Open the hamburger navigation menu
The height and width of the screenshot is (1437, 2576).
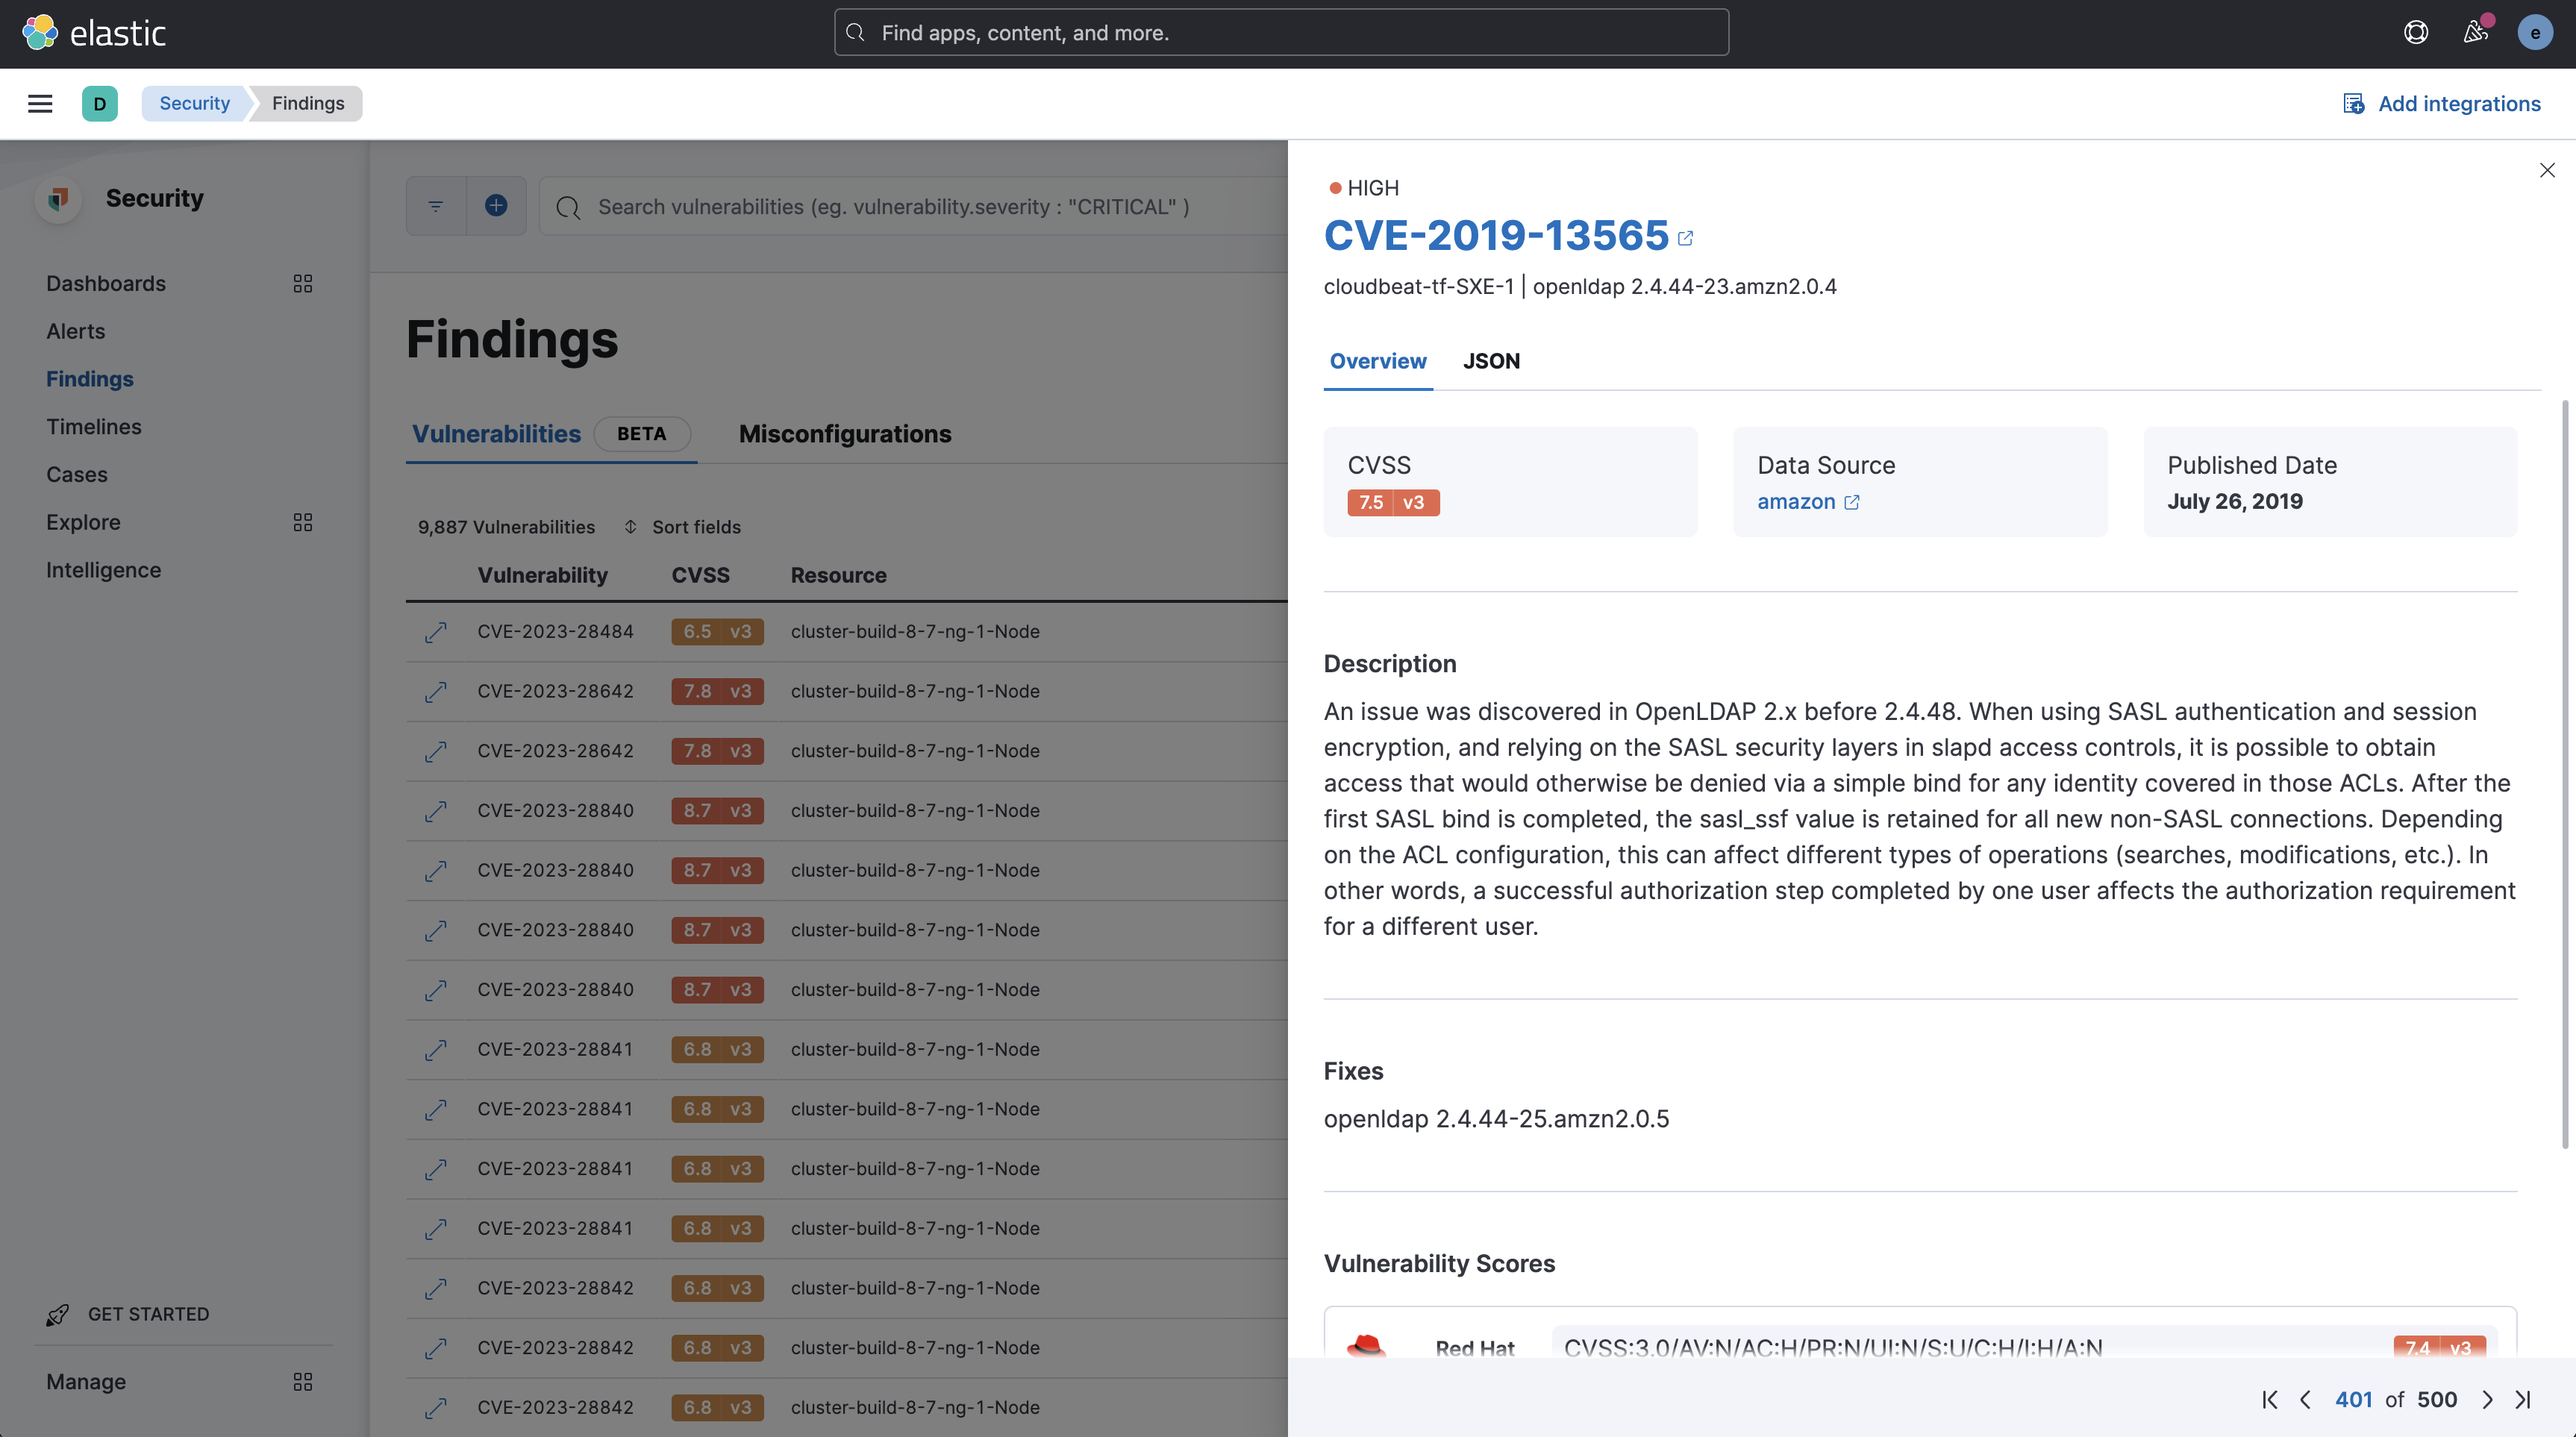point(40,103)
